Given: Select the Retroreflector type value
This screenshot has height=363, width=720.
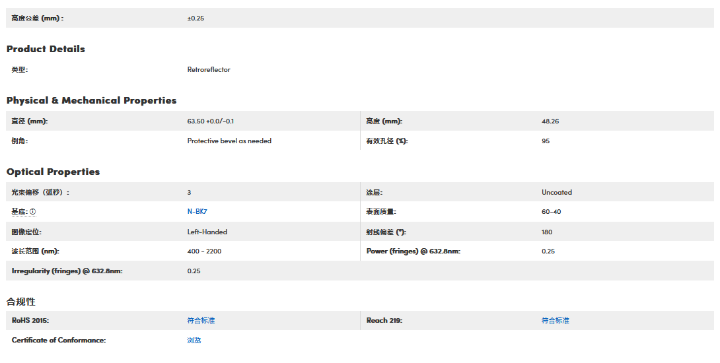Looking at the screenshot, I should tap(209, 69).
